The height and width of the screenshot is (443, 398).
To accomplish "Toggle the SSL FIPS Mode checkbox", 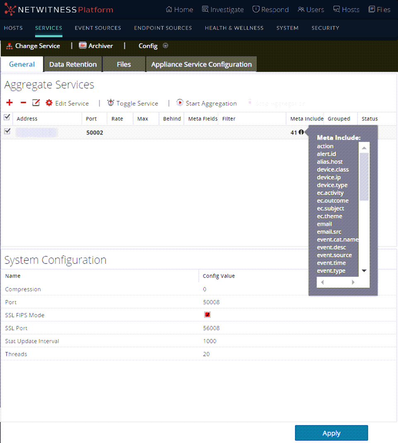I will tap(207, 315).
